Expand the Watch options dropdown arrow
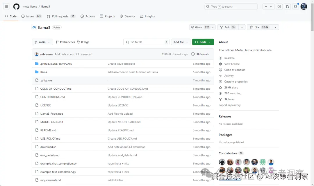 213,27
